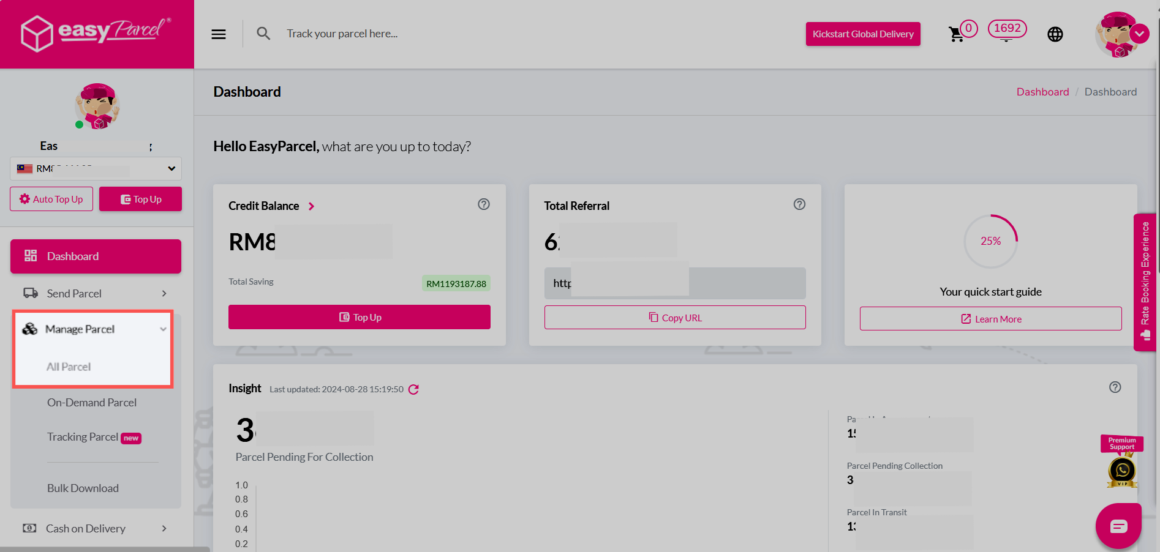This screenshot has width=1160, height=552.
Task: Click the Copy URL button
Action: click(675, 318)
